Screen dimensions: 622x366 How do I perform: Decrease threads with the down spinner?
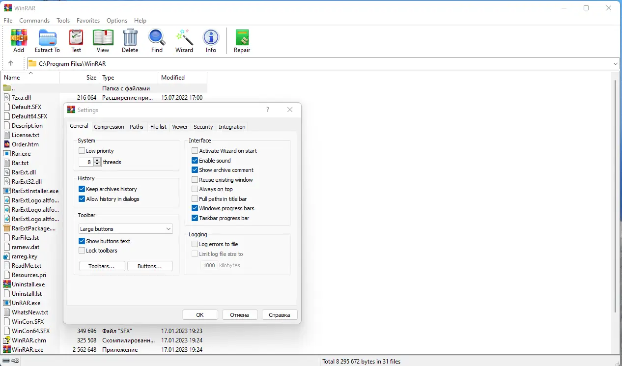tap(97, 164)
